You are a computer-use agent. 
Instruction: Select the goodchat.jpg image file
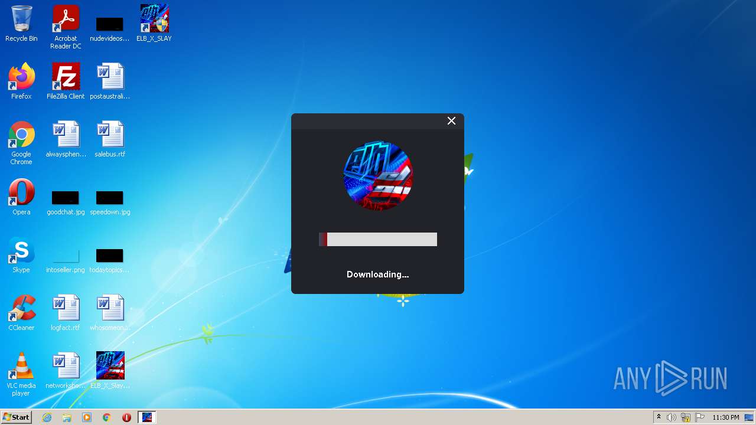(x=66, y=202)
